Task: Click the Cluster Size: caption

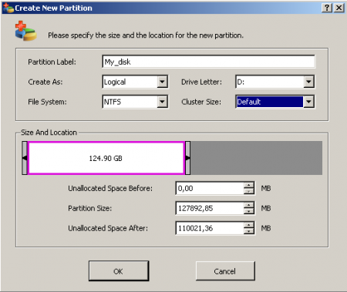Action: 201,102
